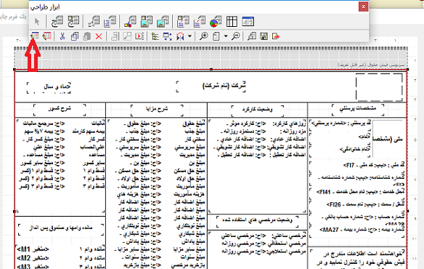
Task: Insert a pie chart object
Action: click(216, 21)
